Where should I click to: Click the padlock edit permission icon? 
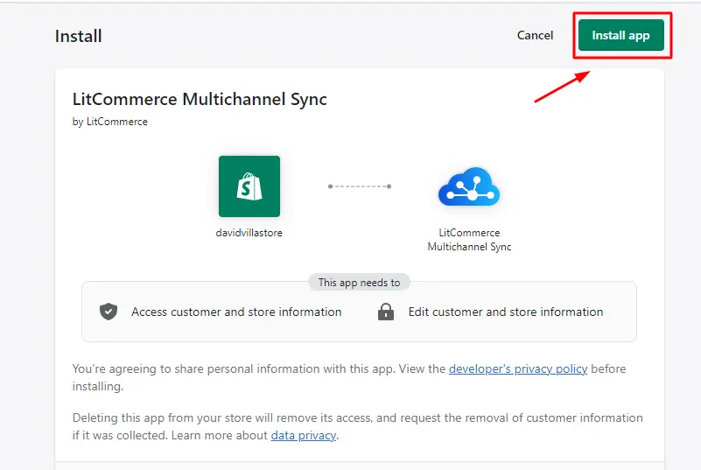[x=386, y=312]
